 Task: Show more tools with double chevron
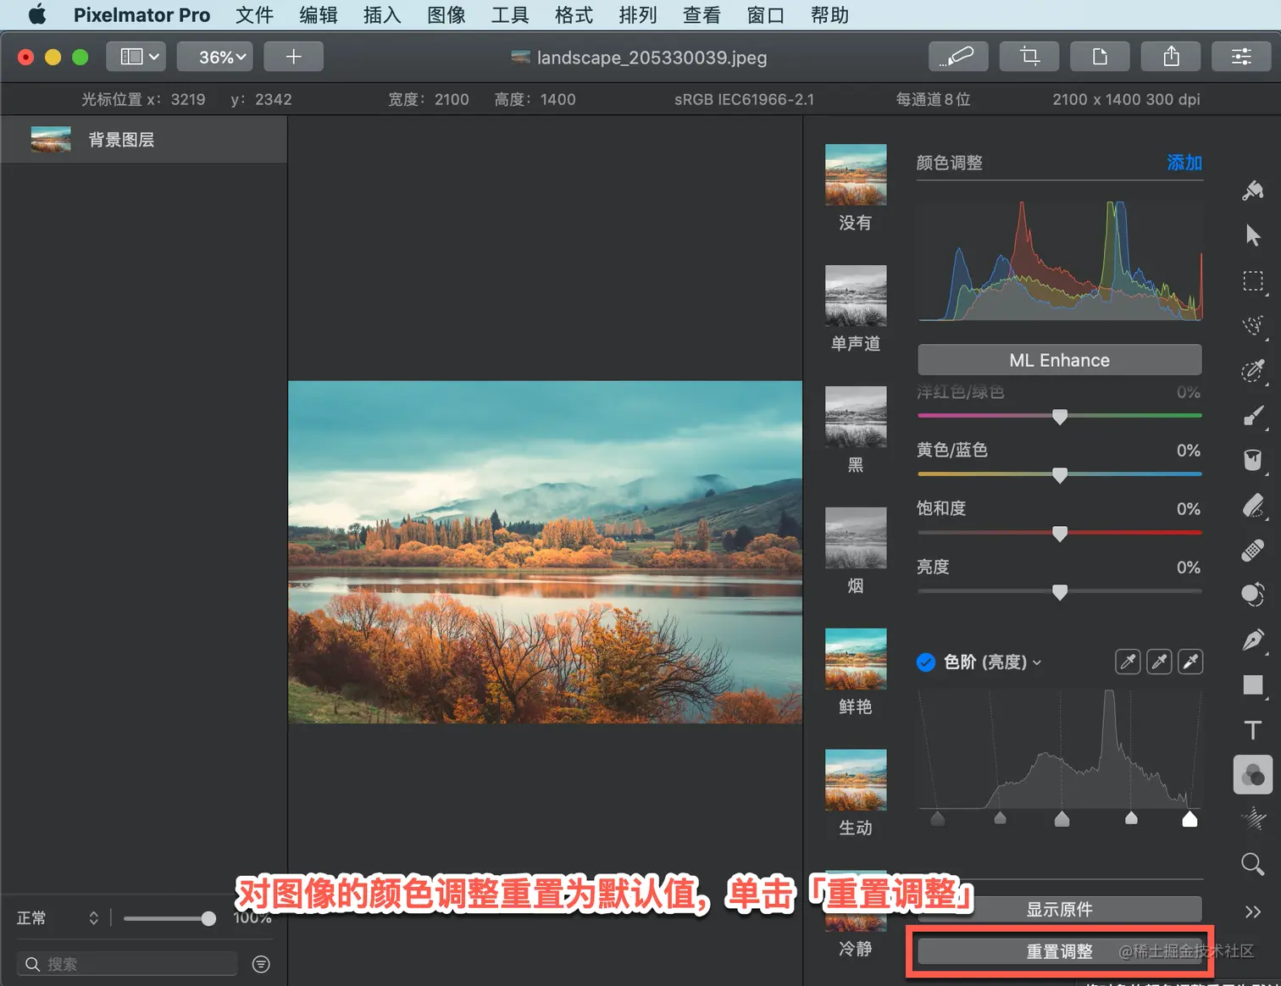tap(1253, 911)
